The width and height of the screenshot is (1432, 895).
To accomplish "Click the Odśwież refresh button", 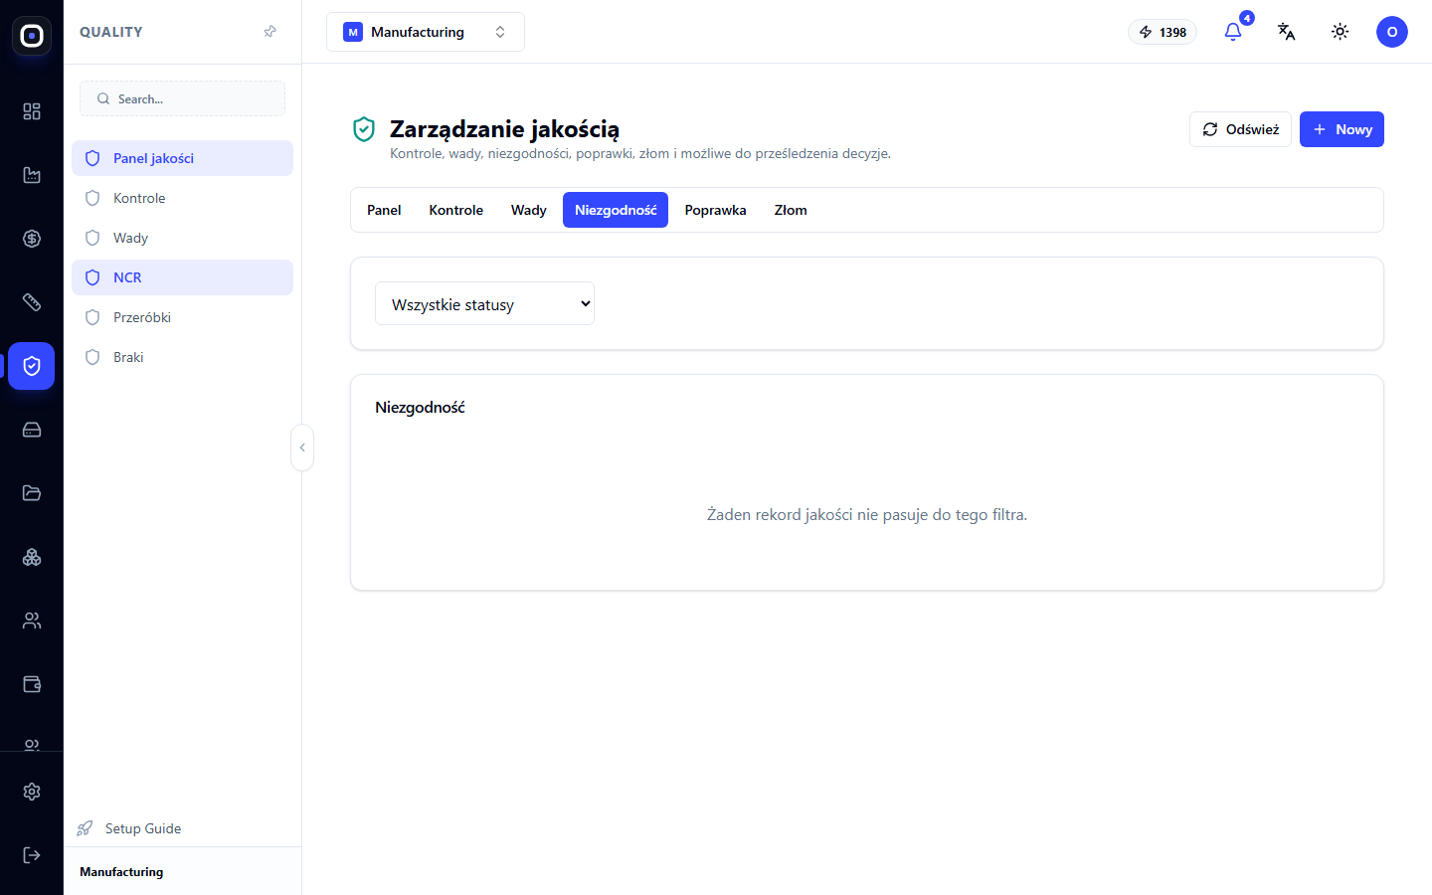I will 1240,129.
